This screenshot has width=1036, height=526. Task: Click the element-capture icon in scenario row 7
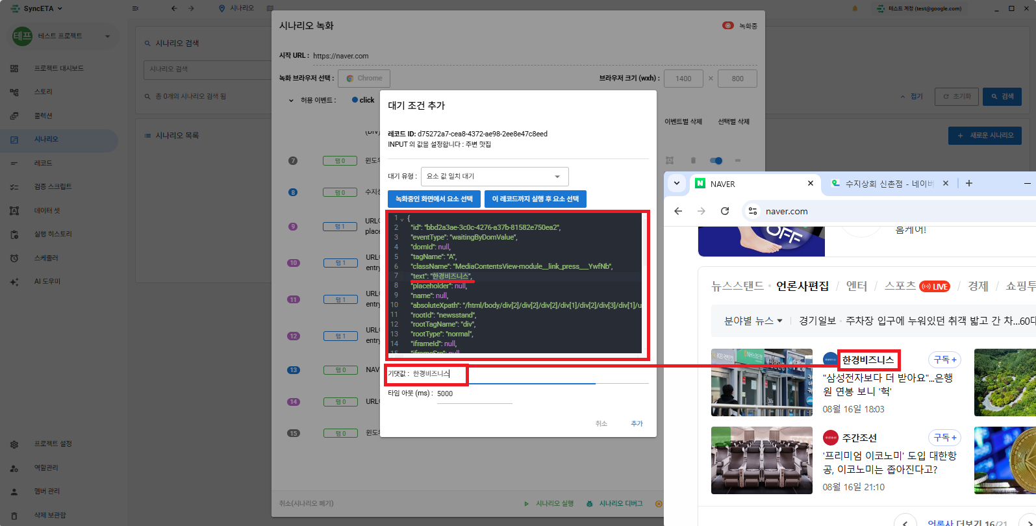pos(670,160)
